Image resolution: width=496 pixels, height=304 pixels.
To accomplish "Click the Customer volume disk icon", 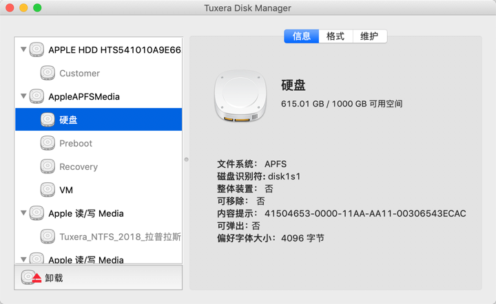I will (48, 73).
